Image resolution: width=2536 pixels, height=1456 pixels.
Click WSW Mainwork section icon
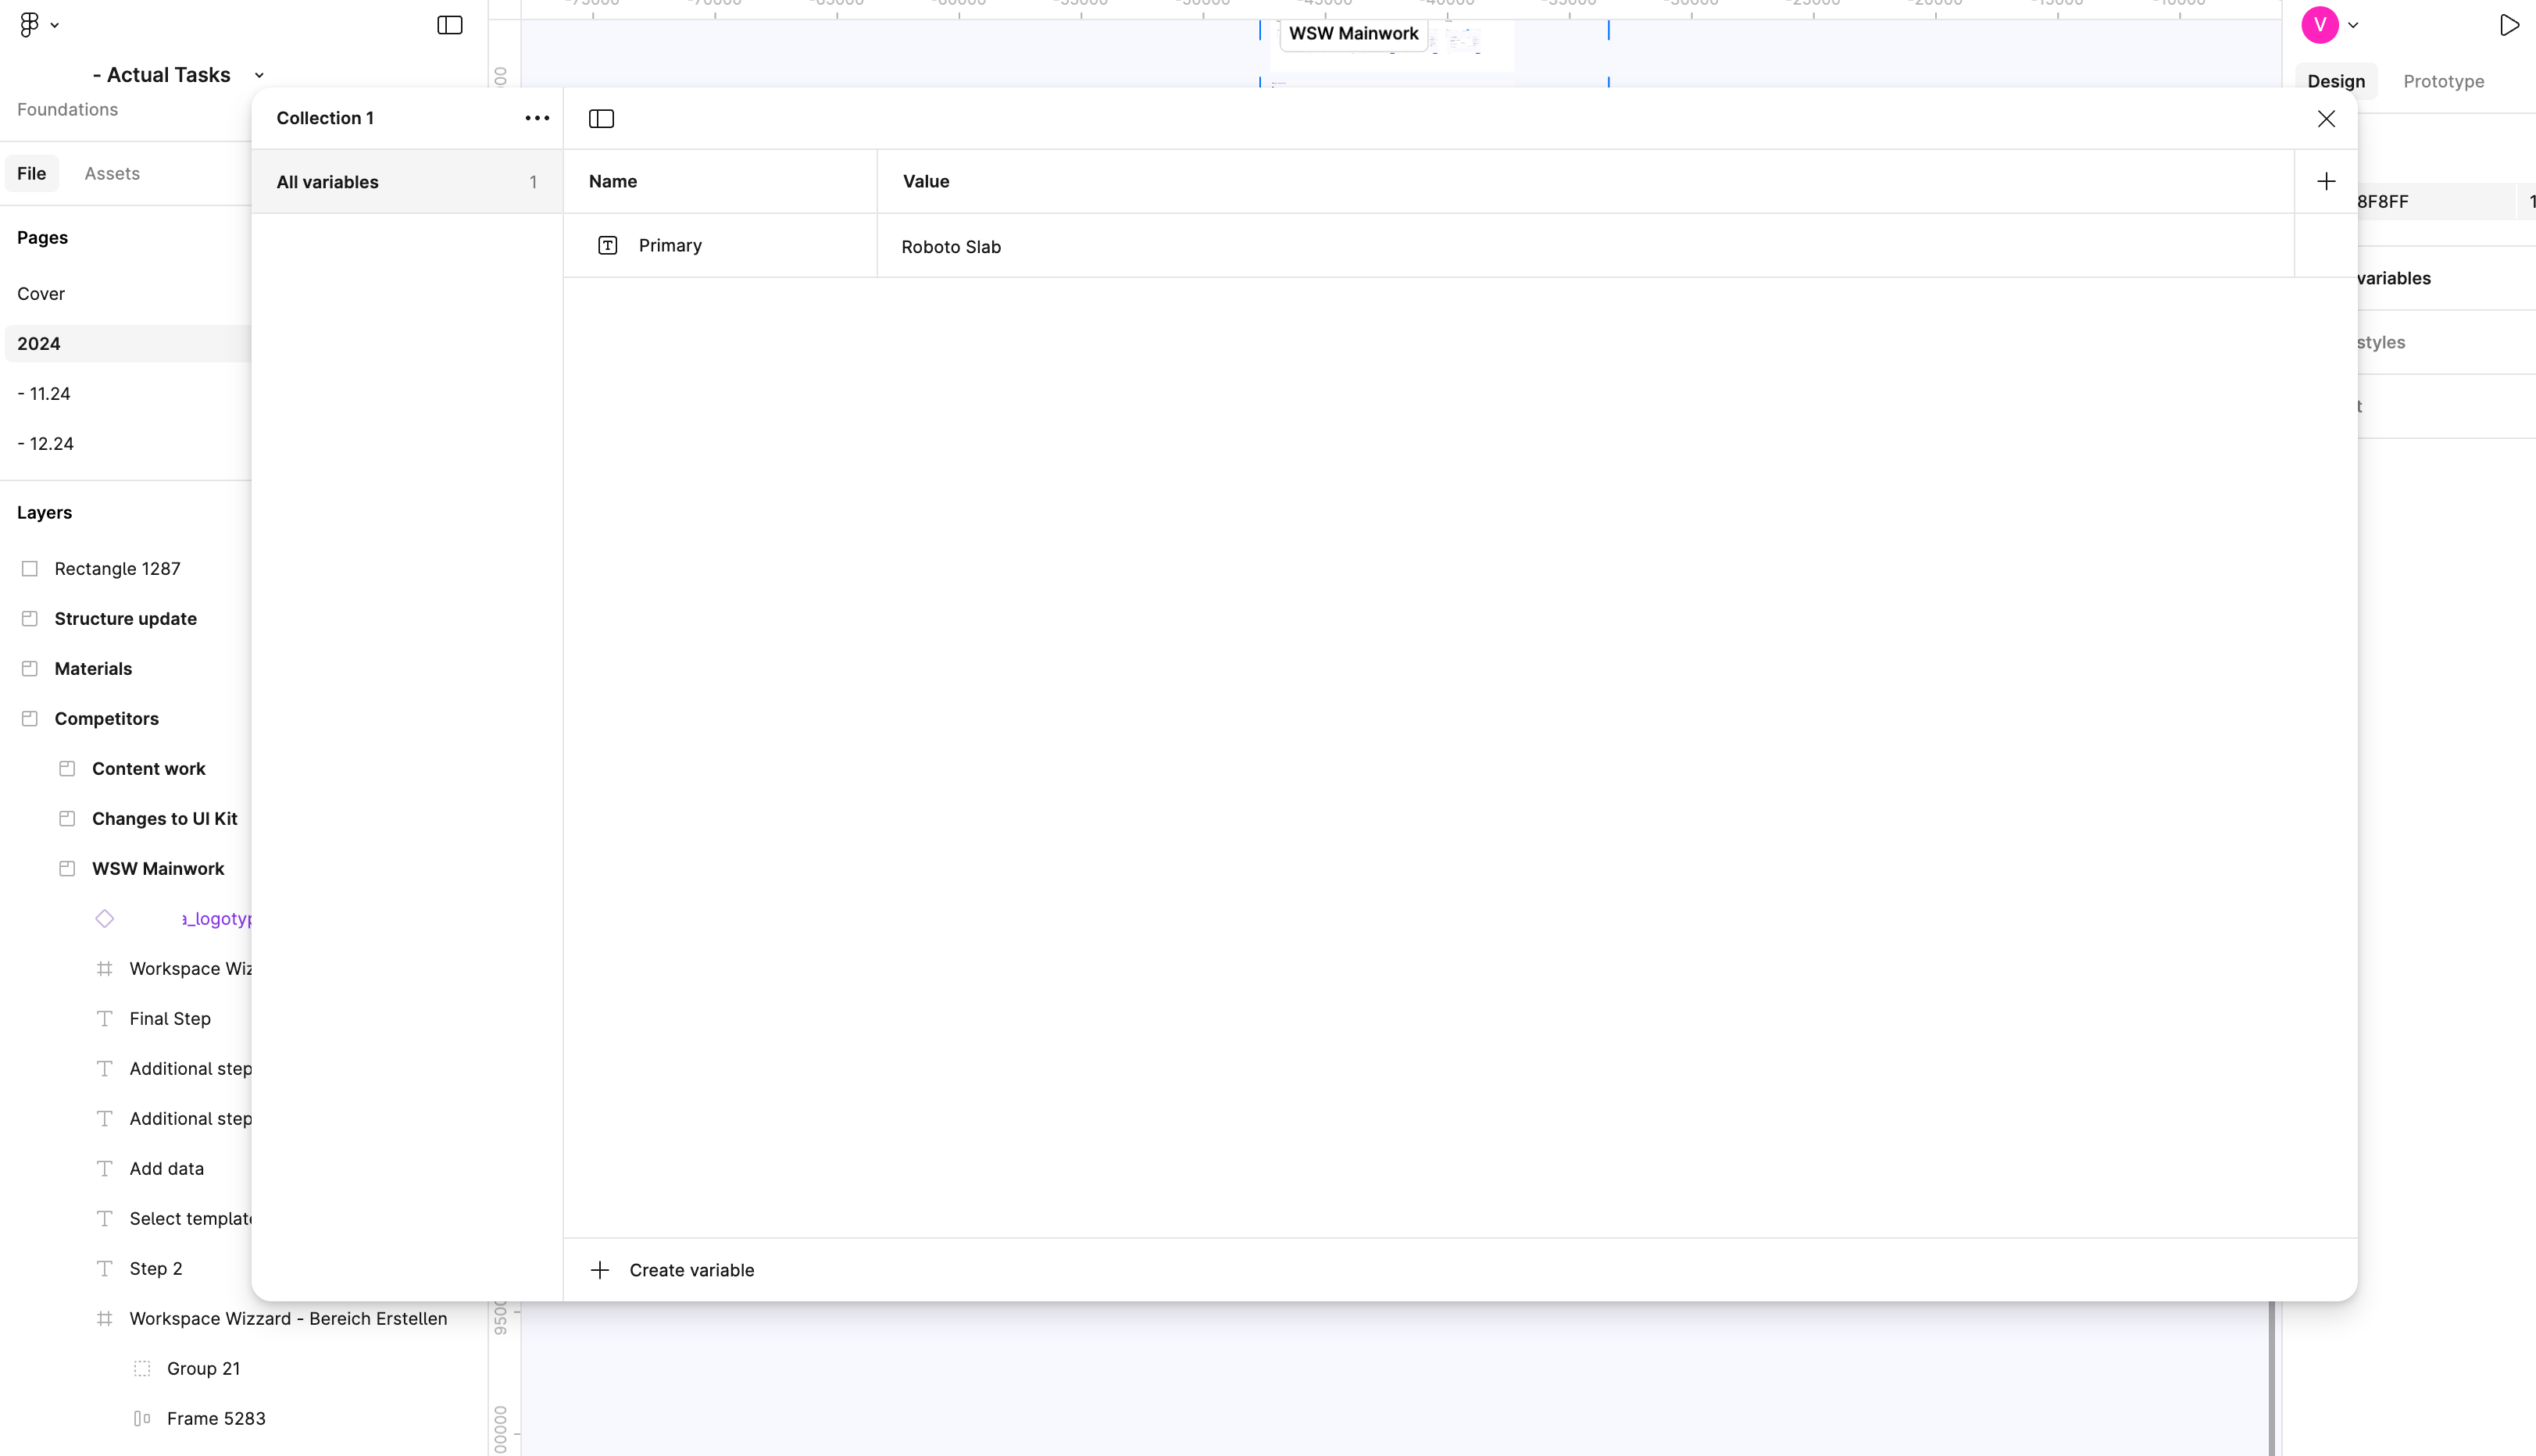click(x=67, y=869)
